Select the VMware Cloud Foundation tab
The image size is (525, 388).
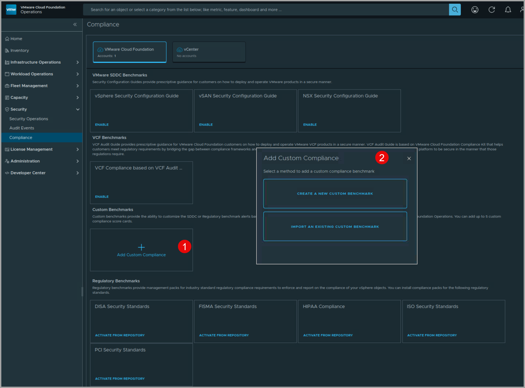(129, 52)
